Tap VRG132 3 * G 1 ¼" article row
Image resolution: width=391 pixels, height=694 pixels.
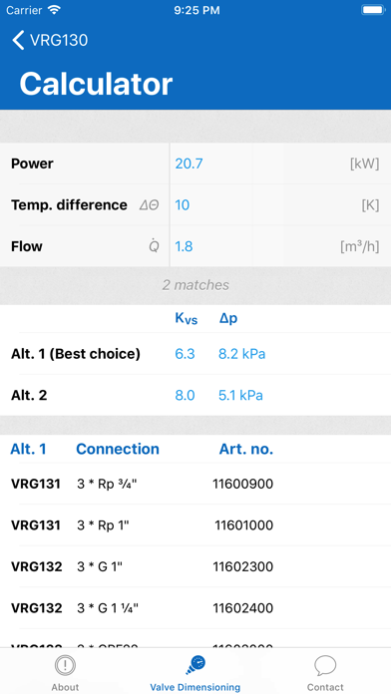195,608
